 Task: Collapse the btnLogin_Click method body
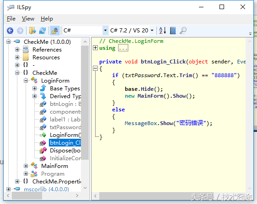click(96, 68)
